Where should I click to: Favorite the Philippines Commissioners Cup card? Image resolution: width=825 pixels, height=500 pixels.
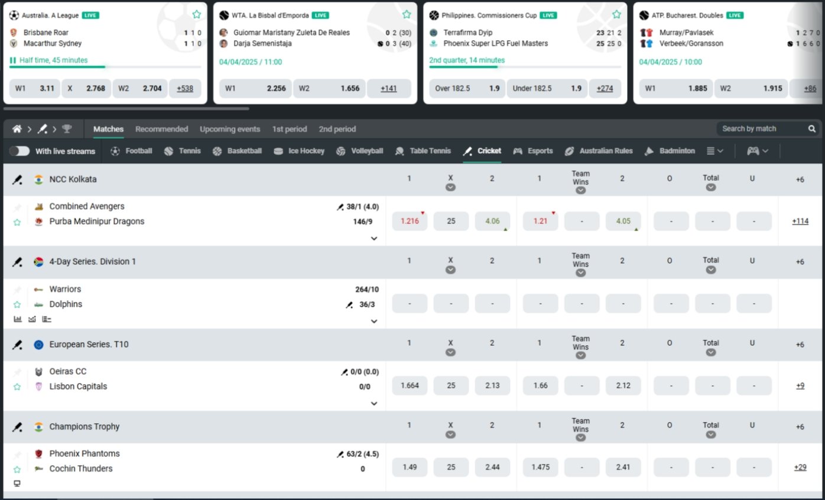click(616, 14)
